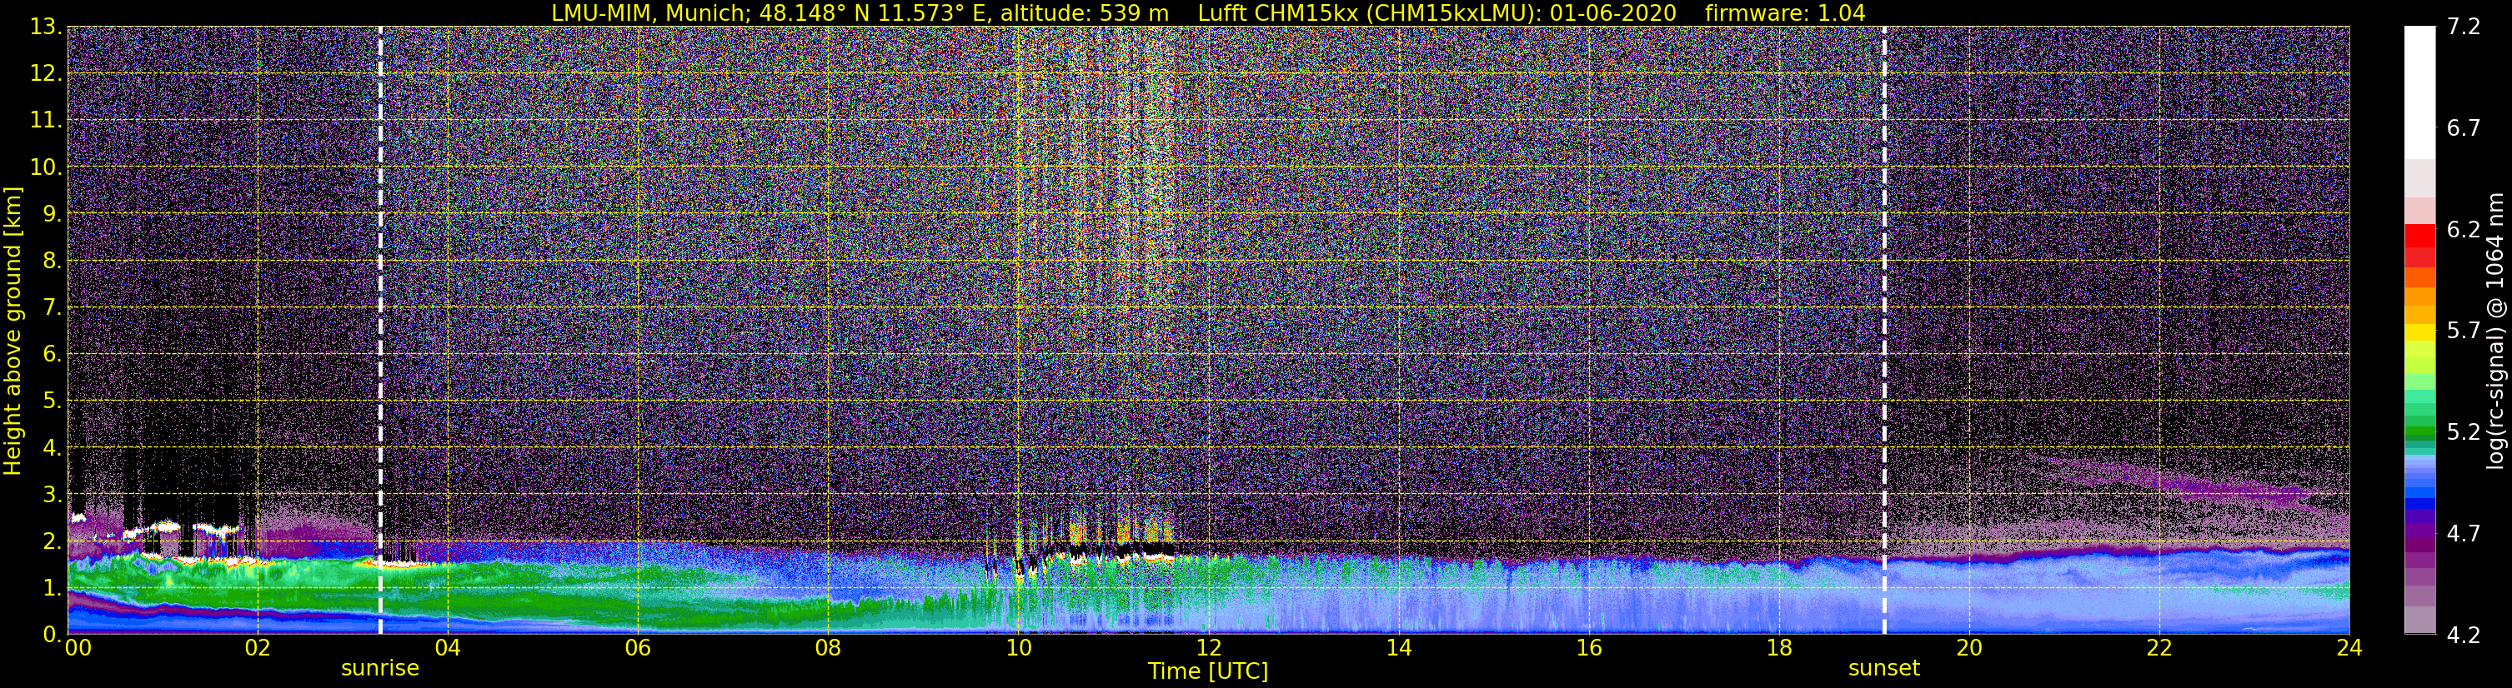The image size is (2512, 688).
Task: Click the 10 km tick label on height axis
Action: tap(45, 167)
